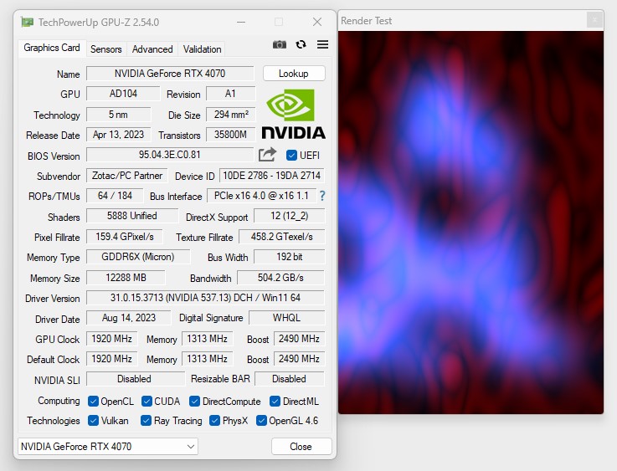Screen dimensions: 617x471
Task: Click the GPU Clock row Boost 2490 MHz
Action: 299,339
